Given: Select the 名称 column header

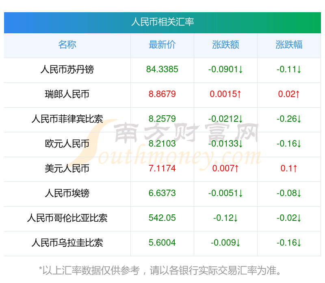Looking at the screenshot, I should click(x=67, y=45).
